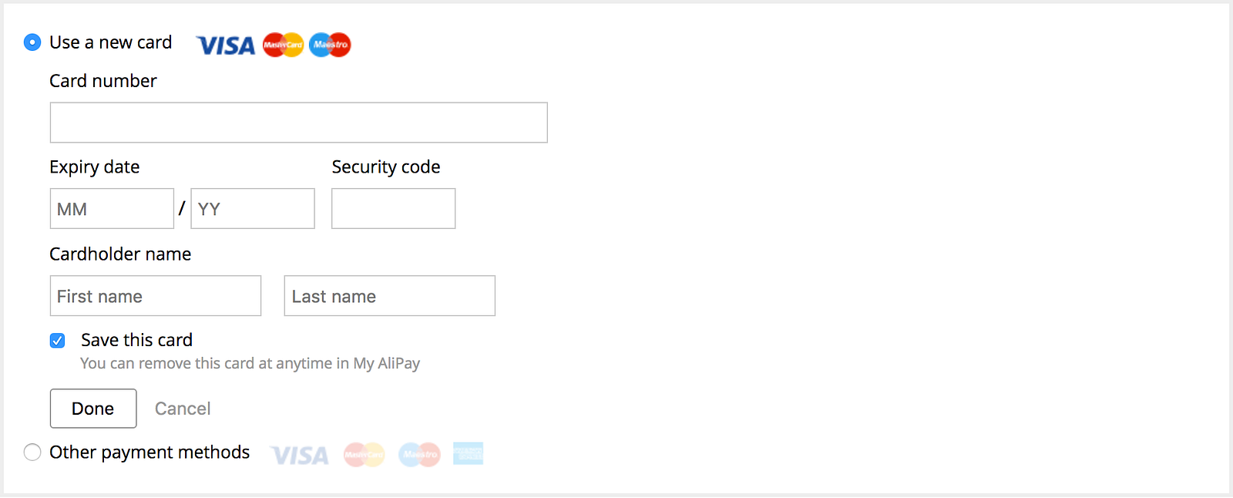Click the remove card at anytime hint text
This screenshot has height=498, width=1233.
(250, 363)
